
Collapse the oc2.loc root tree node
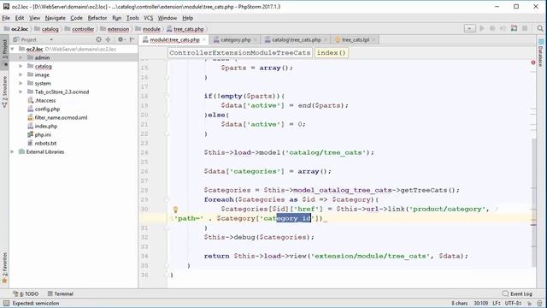pos(13,49)
